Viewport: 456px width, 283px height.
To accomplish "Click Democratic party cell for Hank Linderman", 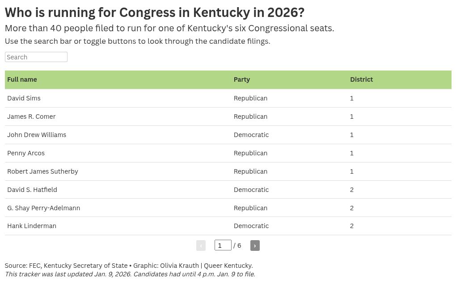I will pos(251,226).
